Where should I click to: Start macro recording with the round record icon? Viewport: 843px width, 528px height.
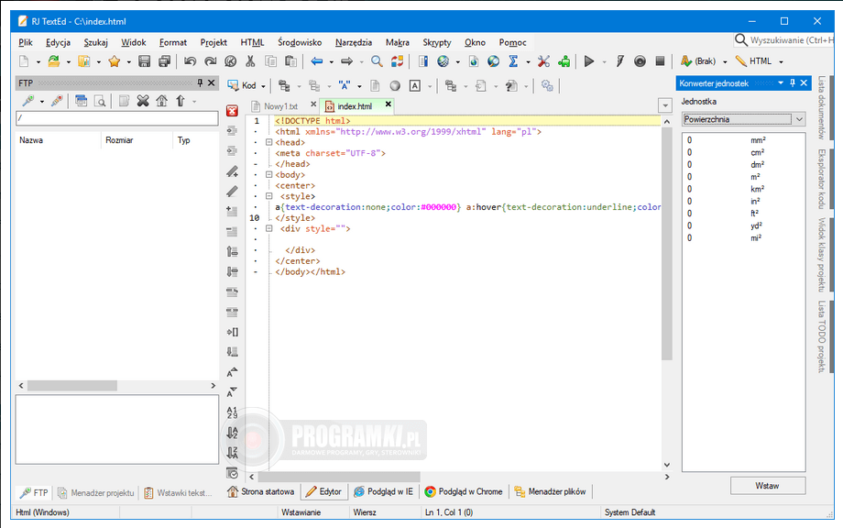640,61
